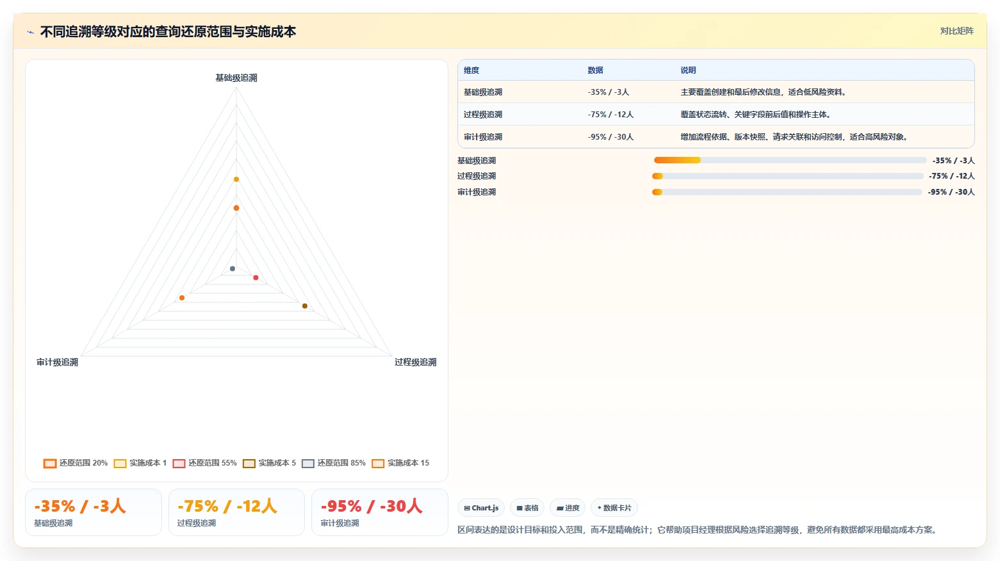This screenshot has height=561, width=1000.
Task: Toggle the 实施成本 15 legend entry
Action: click(401, 463)
